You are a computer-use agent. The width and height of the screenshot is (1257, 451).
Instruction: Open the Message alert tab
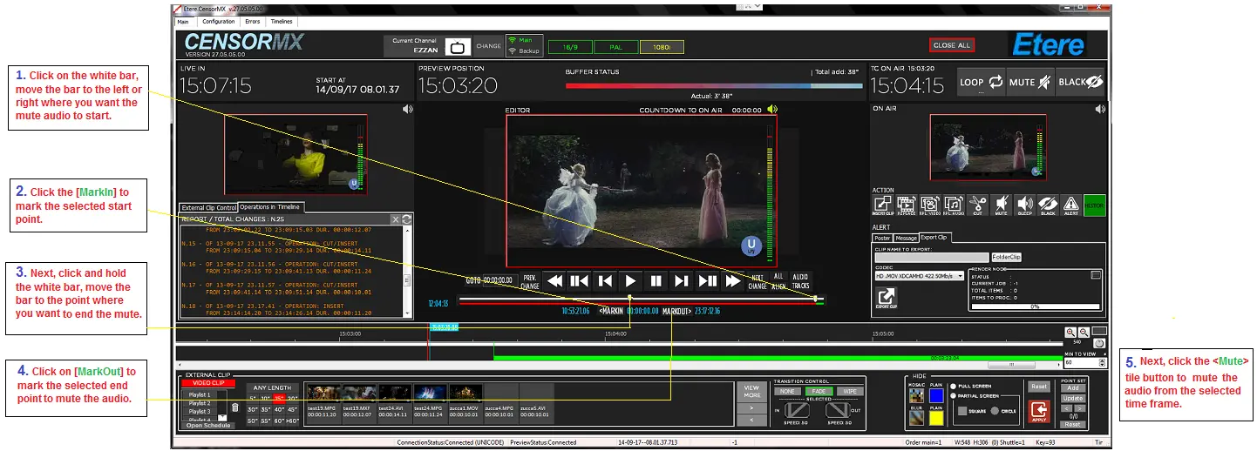click(x=906, y=238)
